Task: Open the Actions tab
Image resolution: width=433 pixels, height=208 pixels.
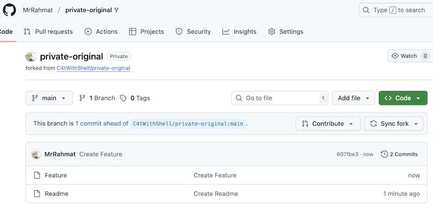Action: (x=101, y=31)
